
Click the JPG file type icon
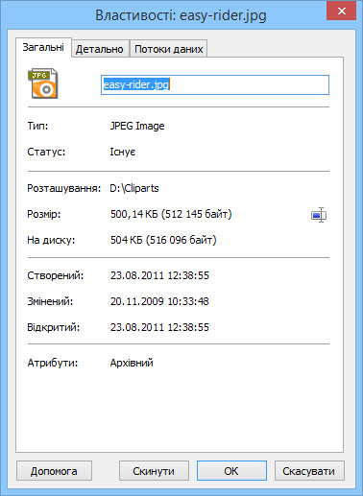[x=43, y=83]
